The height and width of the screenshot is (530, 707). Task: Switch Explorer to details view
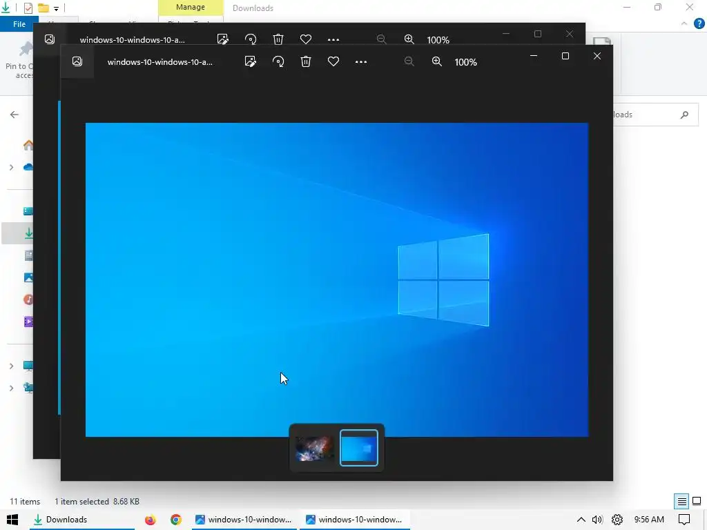[681, 501]
